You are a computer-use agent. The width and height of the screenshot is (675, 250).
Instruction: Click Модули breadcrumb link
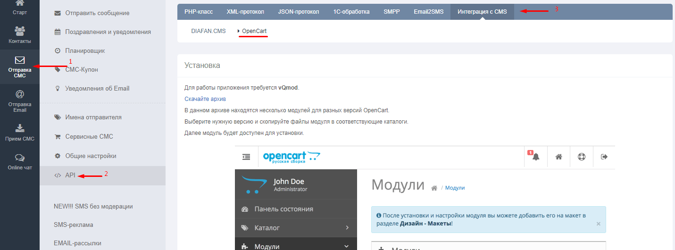[455, 188]
